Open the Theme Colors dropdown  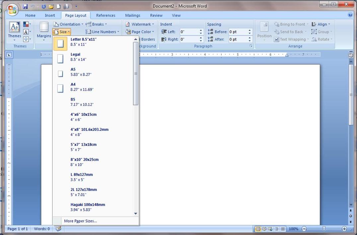(27, 24)
